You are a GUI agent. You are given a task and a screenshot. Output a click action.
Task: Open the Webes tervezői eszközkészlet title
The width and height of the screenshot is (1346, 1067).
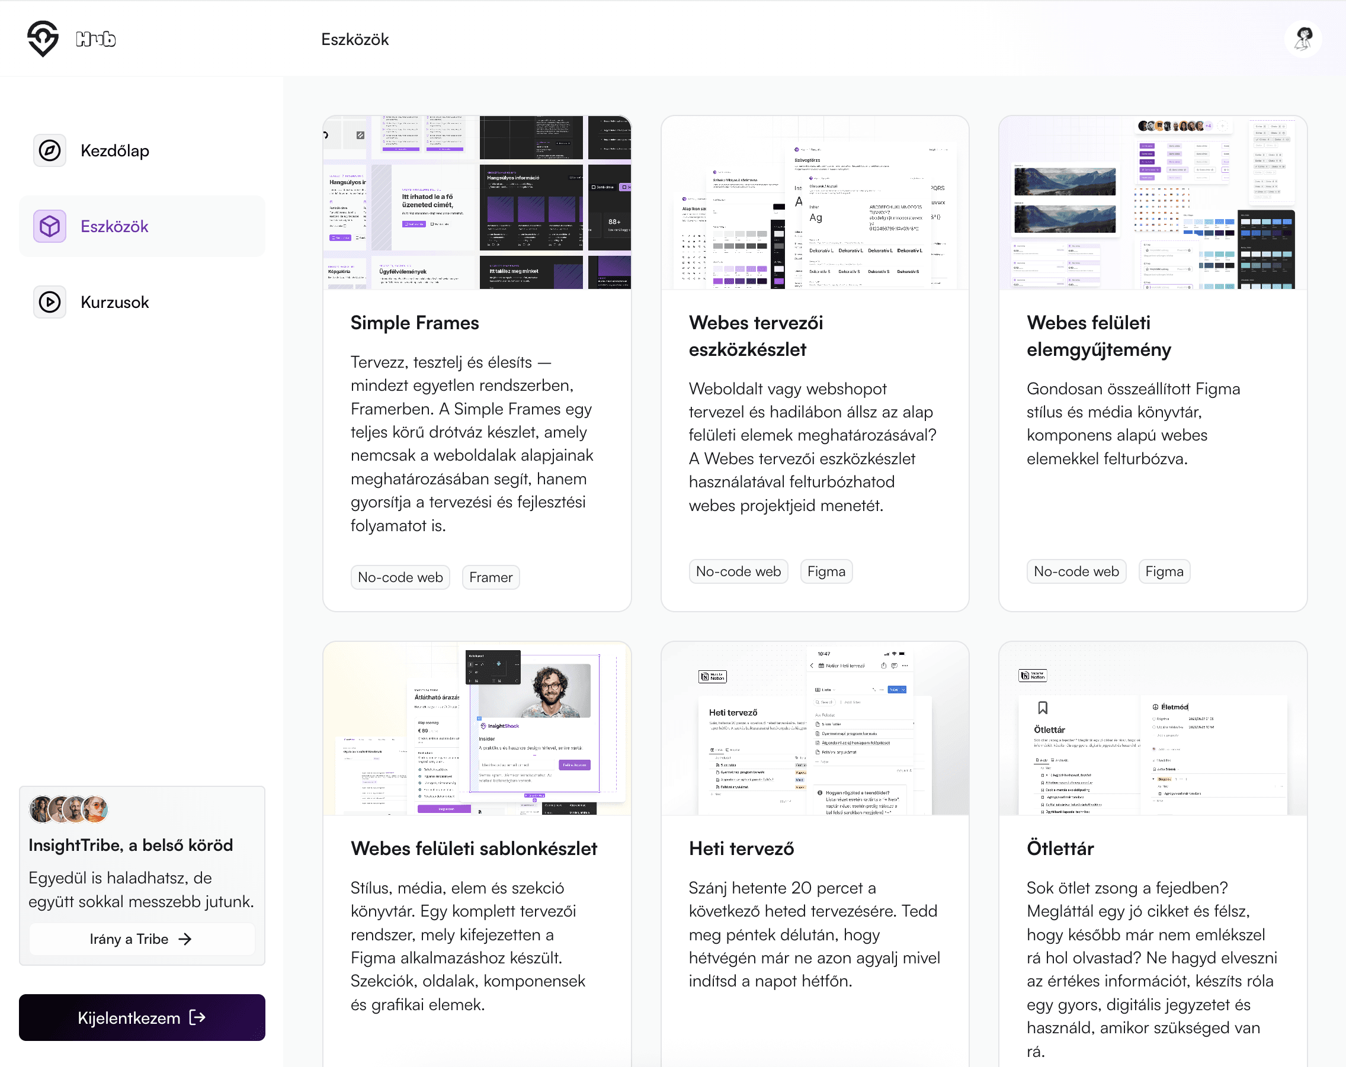[x=756, y=336]
